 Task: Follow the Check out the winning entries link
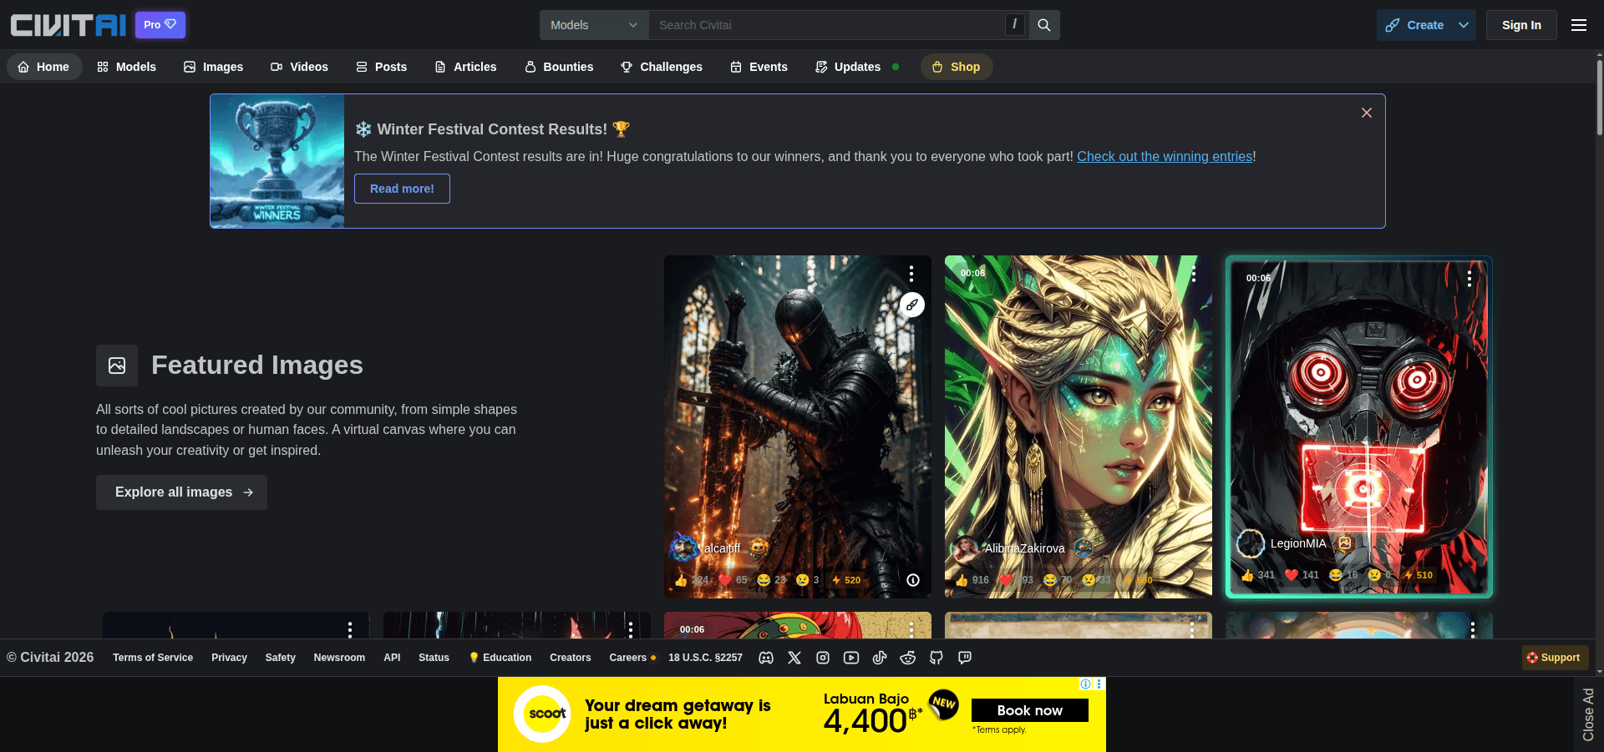(1164, 156)
